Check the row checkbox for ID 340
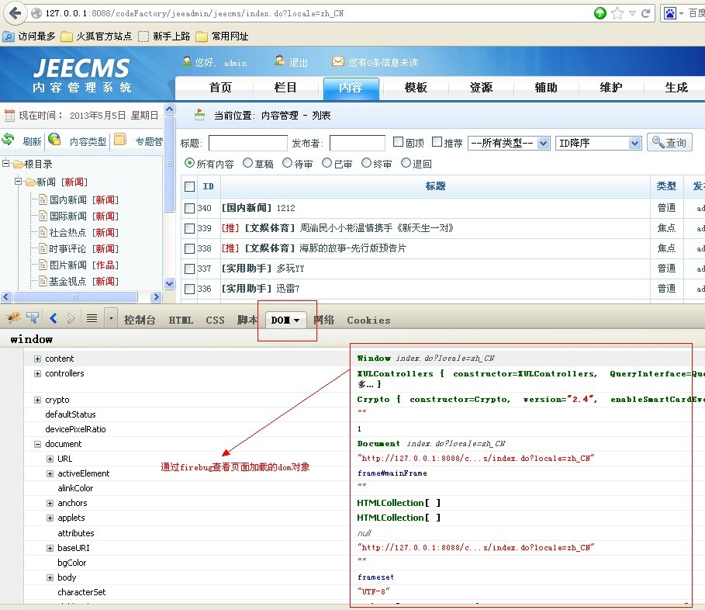The width and height of the screenshot is (705, 610). point(190,208)
